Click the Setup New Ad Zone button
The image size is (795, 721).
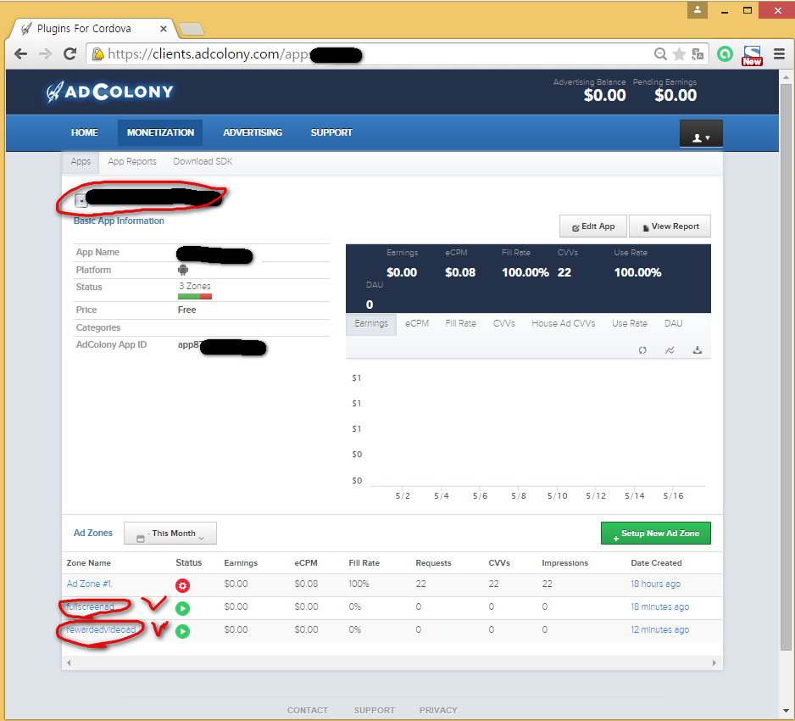pos(655,534)
